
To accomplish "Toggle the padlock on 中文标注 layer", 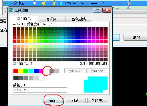I will 54,3.
